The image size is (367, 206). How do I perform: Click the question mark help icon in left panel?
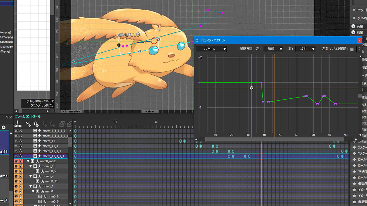pos(7,117)
